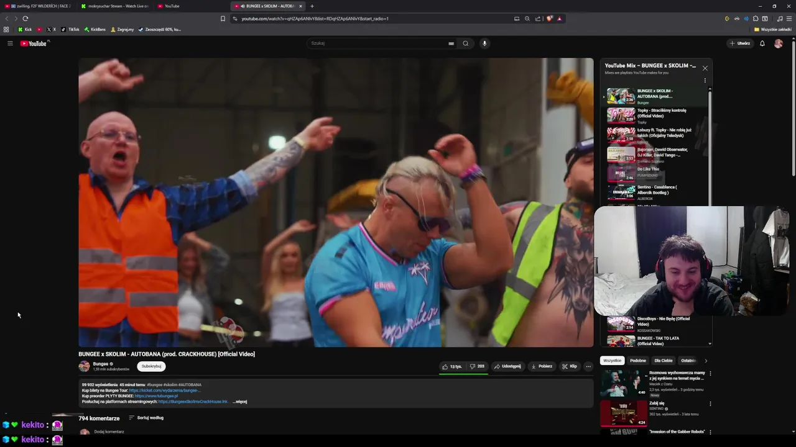Open a new browser tab
Viewport: 796px width, 447px height.
coord(312,6)
